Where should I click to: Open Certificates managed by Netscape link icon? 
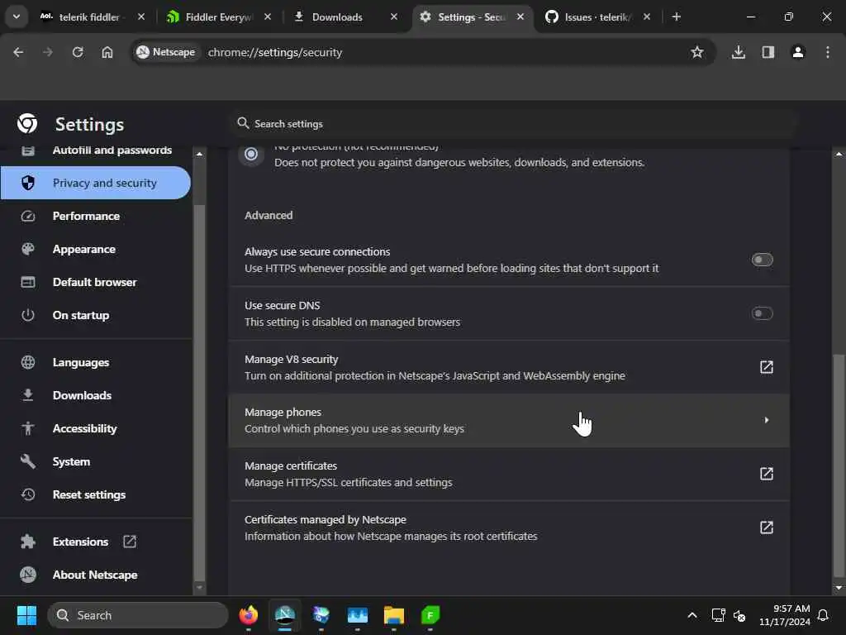coord(766,527)
